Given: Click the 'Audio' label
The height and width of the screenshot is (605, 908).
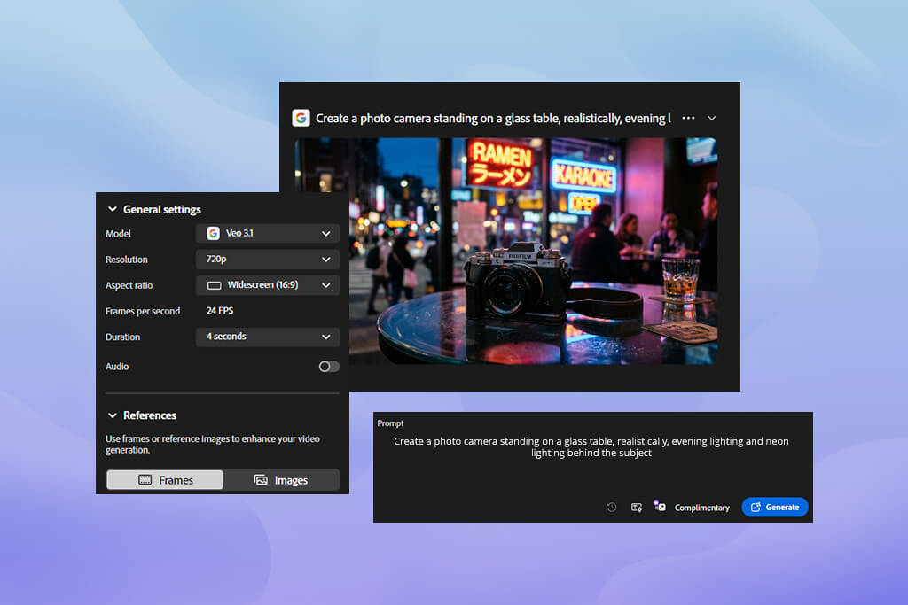Looking at the screenshot, I should (x=117, y=366).
